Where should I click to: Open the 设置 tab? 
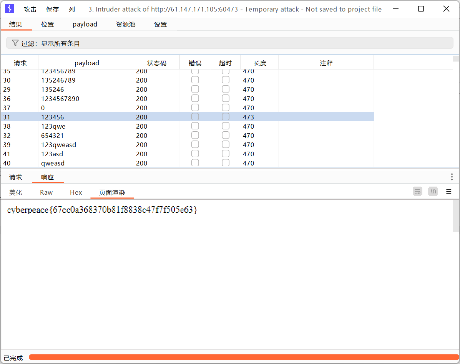click(x=160, y=24)
